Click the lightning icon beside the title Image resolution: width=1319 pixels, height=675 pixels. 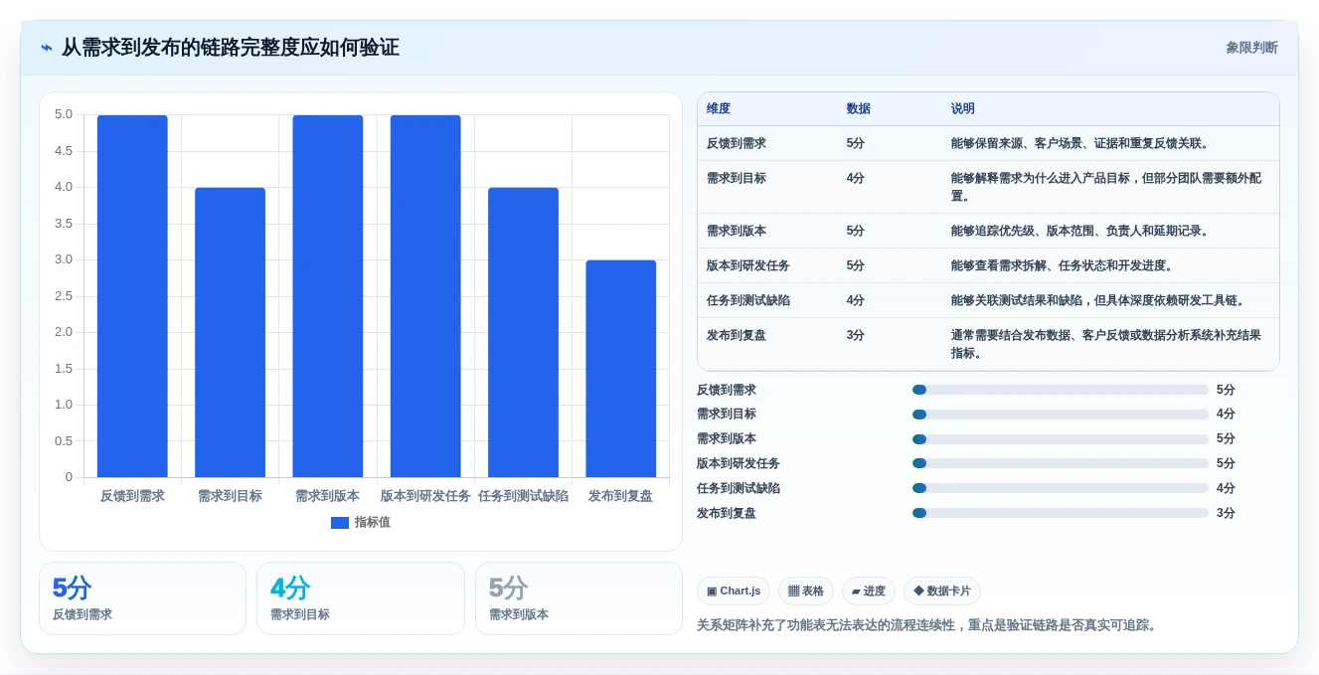tap(47, 48)
